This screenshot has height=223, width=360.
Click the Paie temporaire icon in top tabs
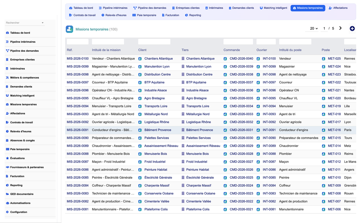pyautogui.click(x=134, y=15)
